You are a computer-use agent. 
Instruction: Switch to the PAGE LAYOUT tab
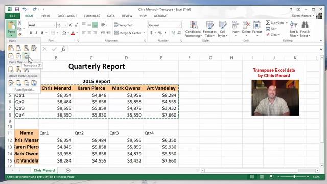tap(67, 16)
